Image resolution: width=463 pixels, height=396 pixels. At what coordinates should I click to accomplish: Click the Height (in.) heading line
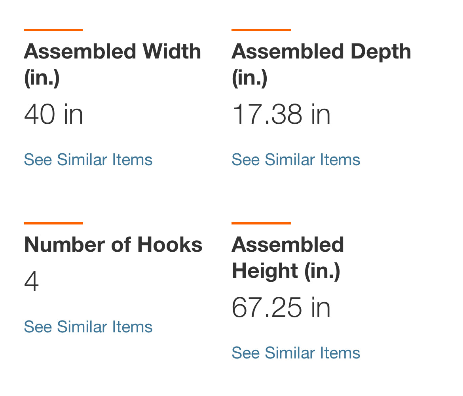286,271
